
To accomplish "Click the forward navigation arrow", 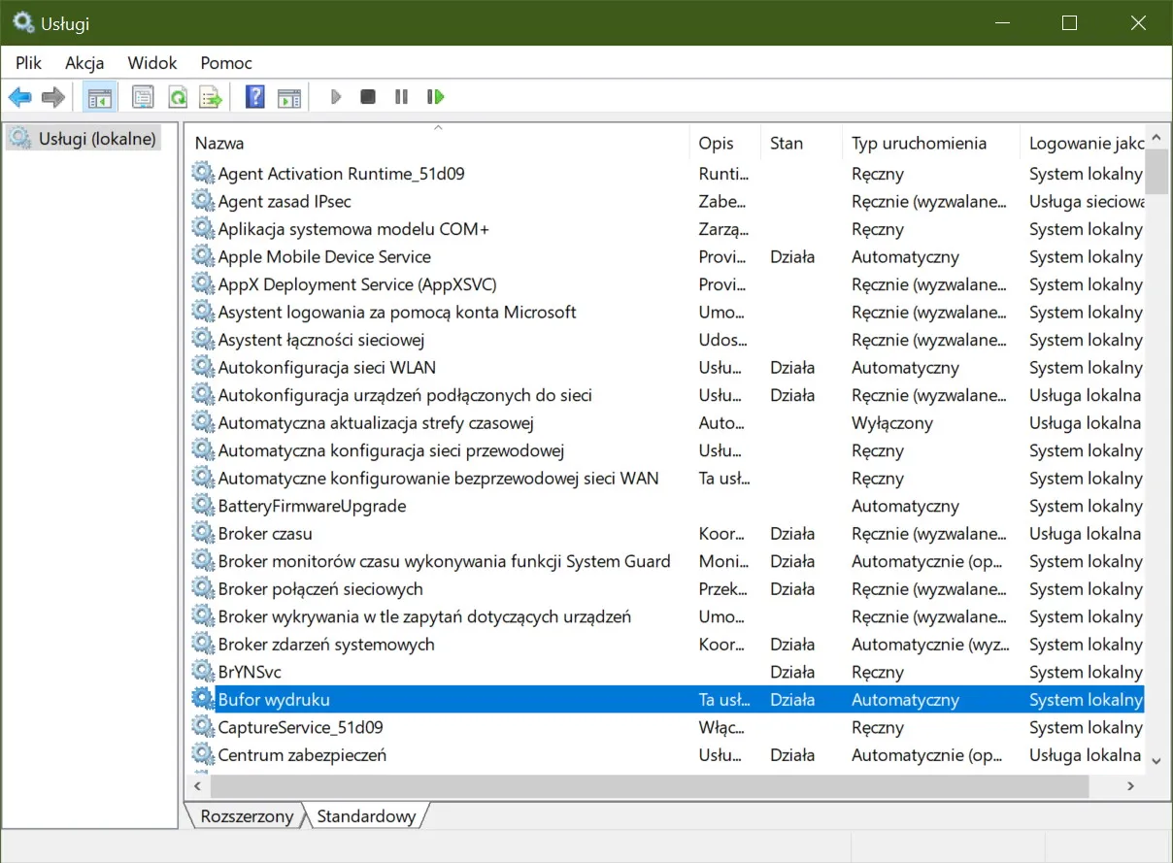I will click(x=53, y=96).
